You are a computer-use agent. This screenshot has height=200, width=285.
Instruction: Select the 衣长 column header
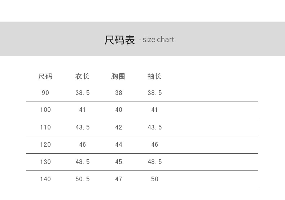coord(82,76)
